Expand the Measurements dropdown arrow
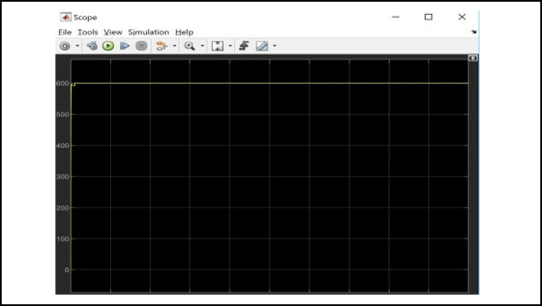542x306 pixels. click(x=275, y=46)
